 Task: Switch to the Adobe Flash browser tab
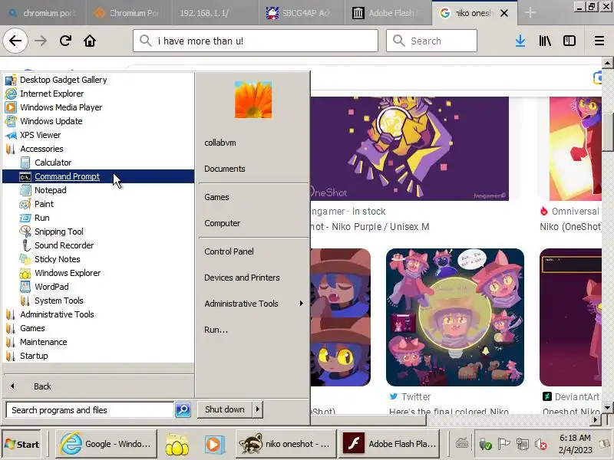coord(388,13)
